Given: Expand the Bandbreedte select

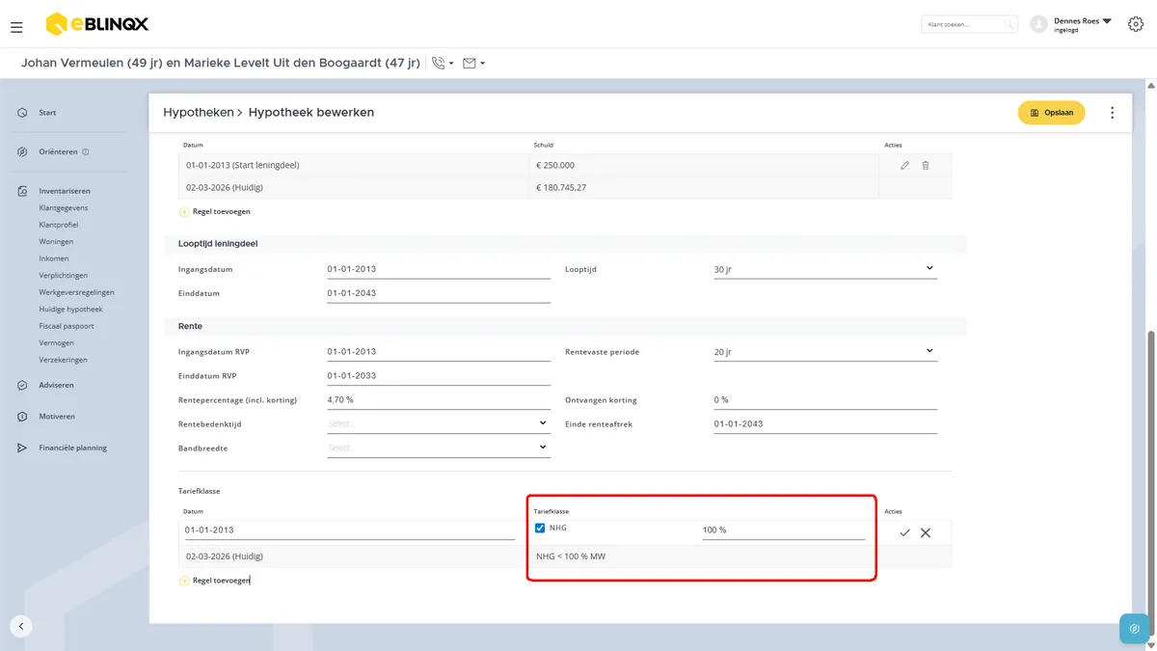Looking at the screenshot, I should pos(439,448).
